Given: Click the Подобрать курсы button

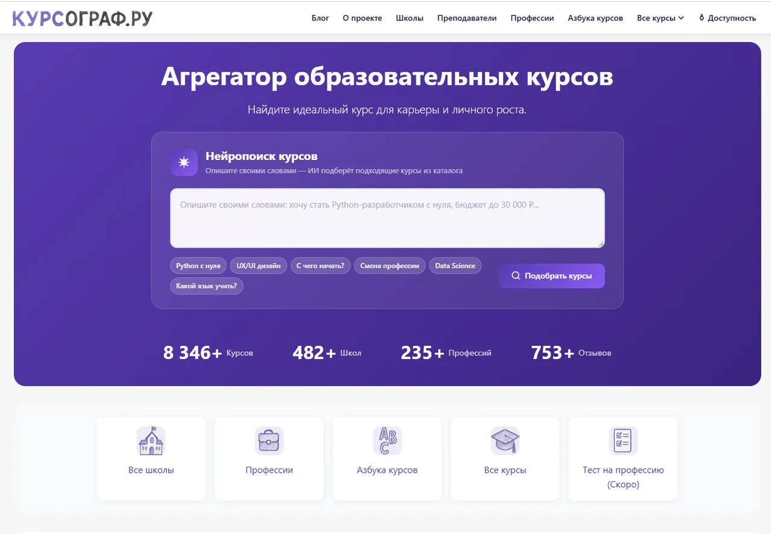Looking at the screenshot, I should tap(552, 276).
